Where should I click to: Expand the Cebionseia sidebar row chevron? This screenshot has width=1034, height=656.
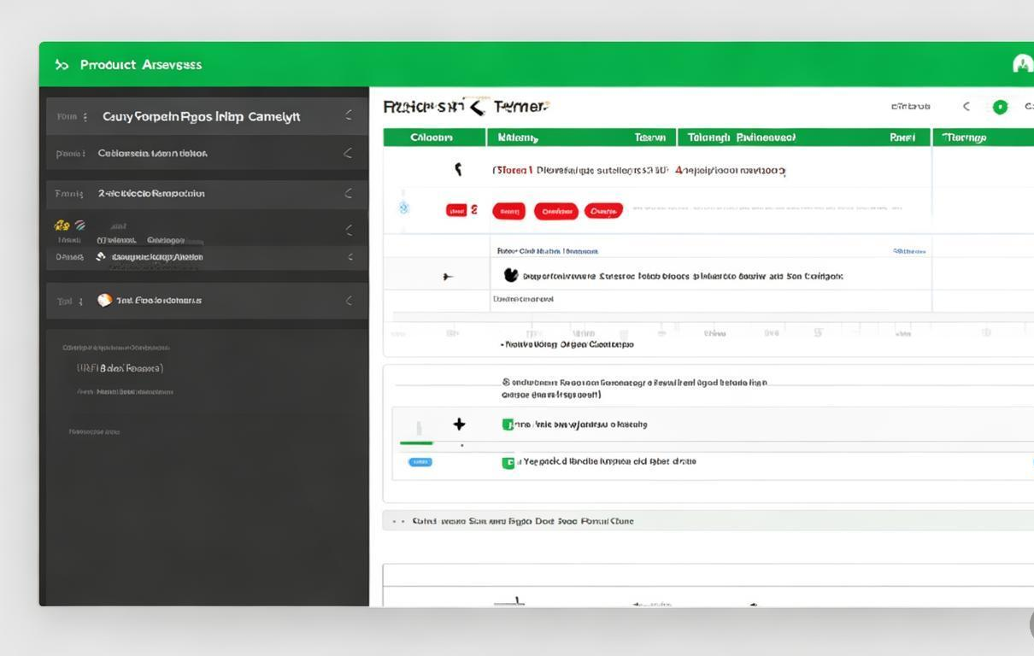pos(348,153)
